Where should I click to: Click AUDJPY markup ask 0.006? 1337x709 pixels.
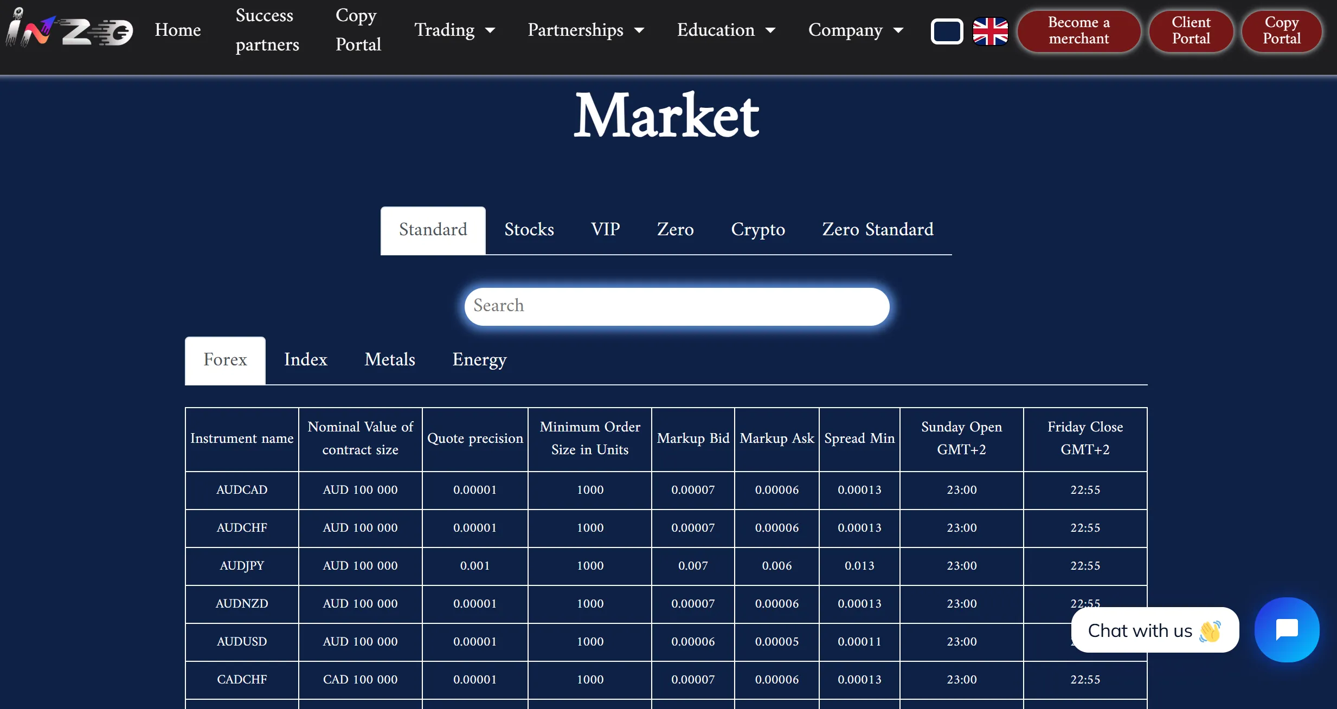coord(777,566)
